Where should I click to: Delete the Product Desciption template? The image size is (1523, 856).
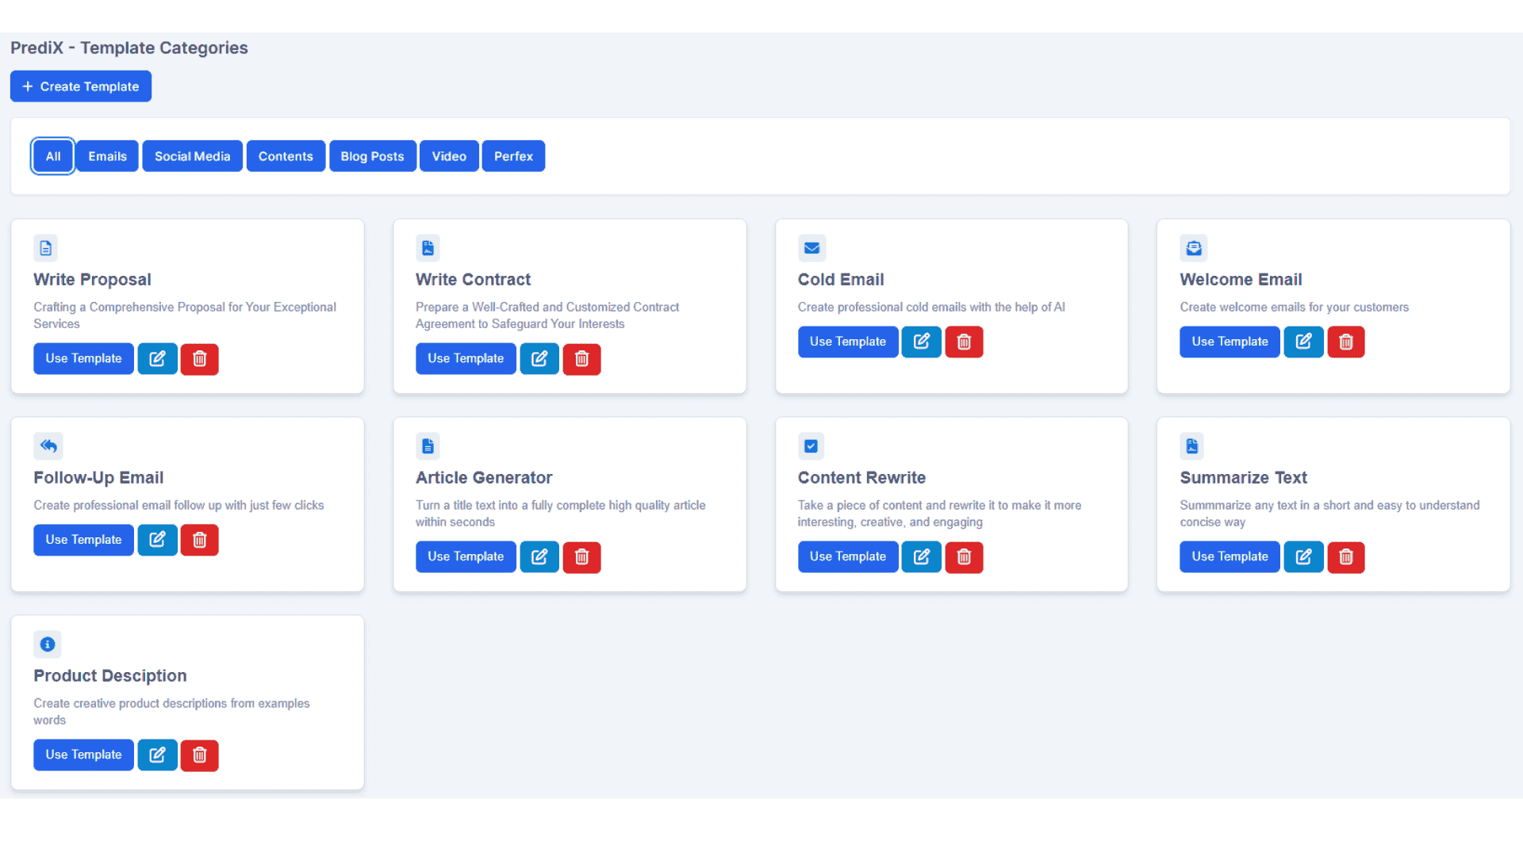[200, 755]
